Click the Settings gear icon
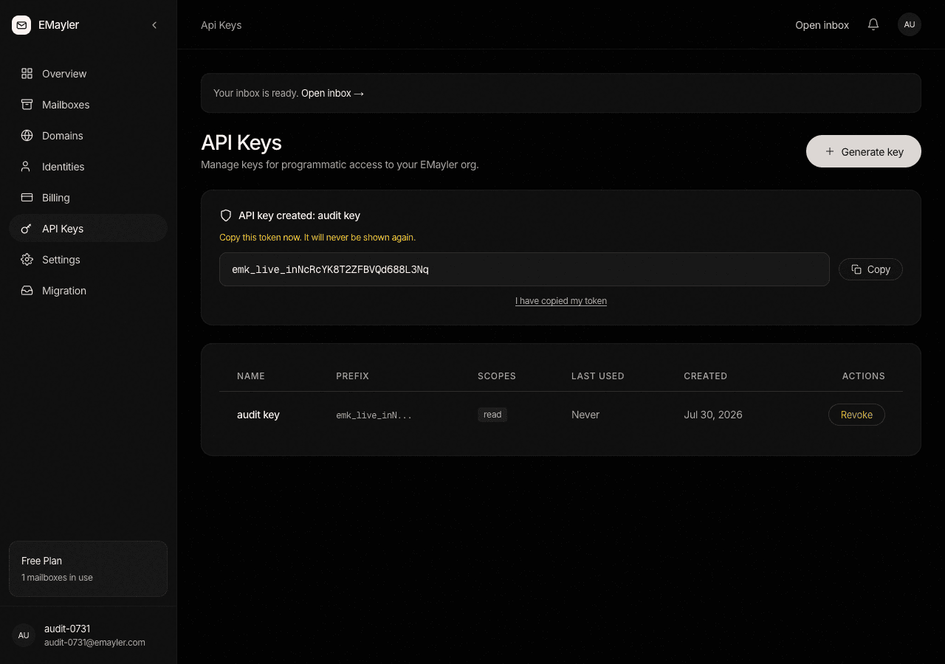 click(x=27, y=260)
